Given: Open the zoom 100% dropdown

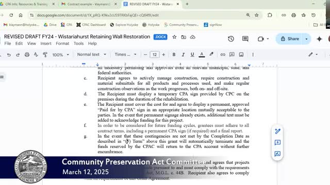Looking at the screenshot, I should click(x=60, y=55).
